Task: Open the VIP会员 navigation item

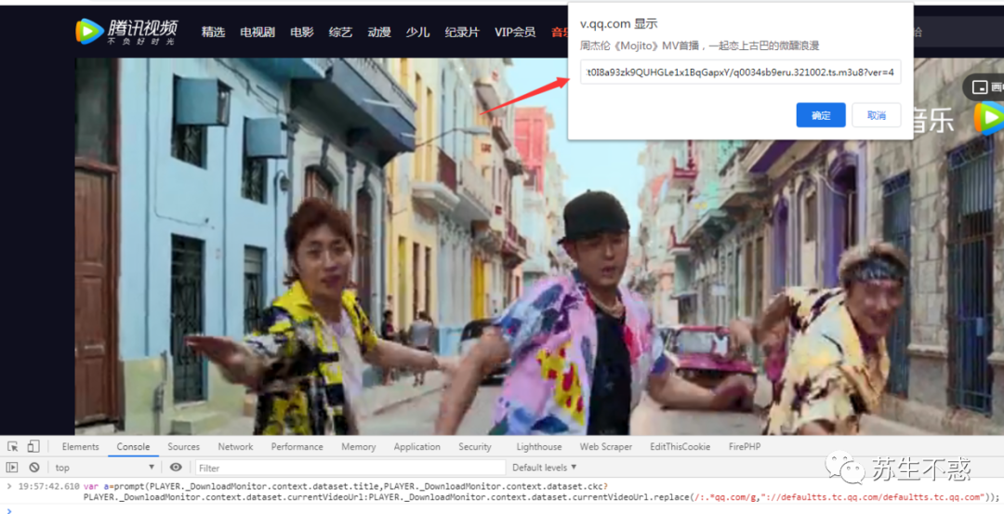Action: (515, 32)
